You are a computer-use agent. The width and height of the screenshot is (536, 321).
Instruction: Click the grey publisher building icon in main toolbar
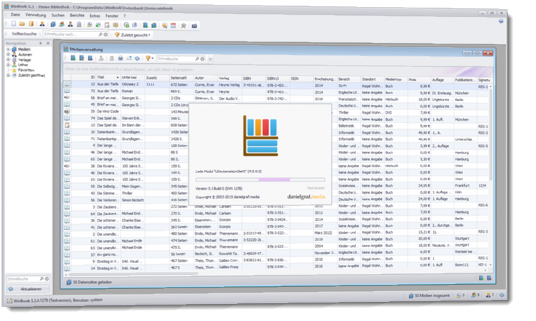point(79,25)
